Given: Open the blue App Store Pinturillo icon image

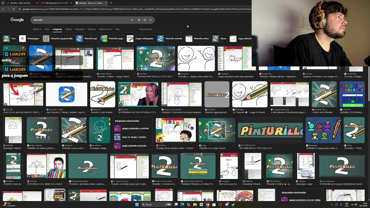Looking at the screenshot, I should pyautogui.click(x=66, y=94).
